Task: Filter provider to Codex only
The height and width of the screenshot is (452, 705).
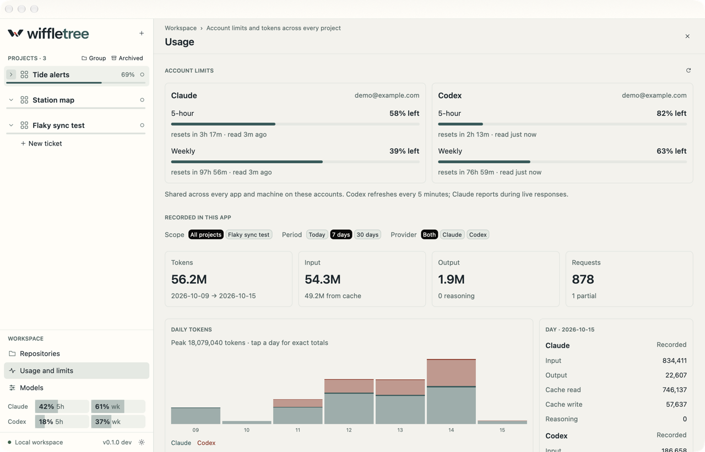Action: pos(478,235)
